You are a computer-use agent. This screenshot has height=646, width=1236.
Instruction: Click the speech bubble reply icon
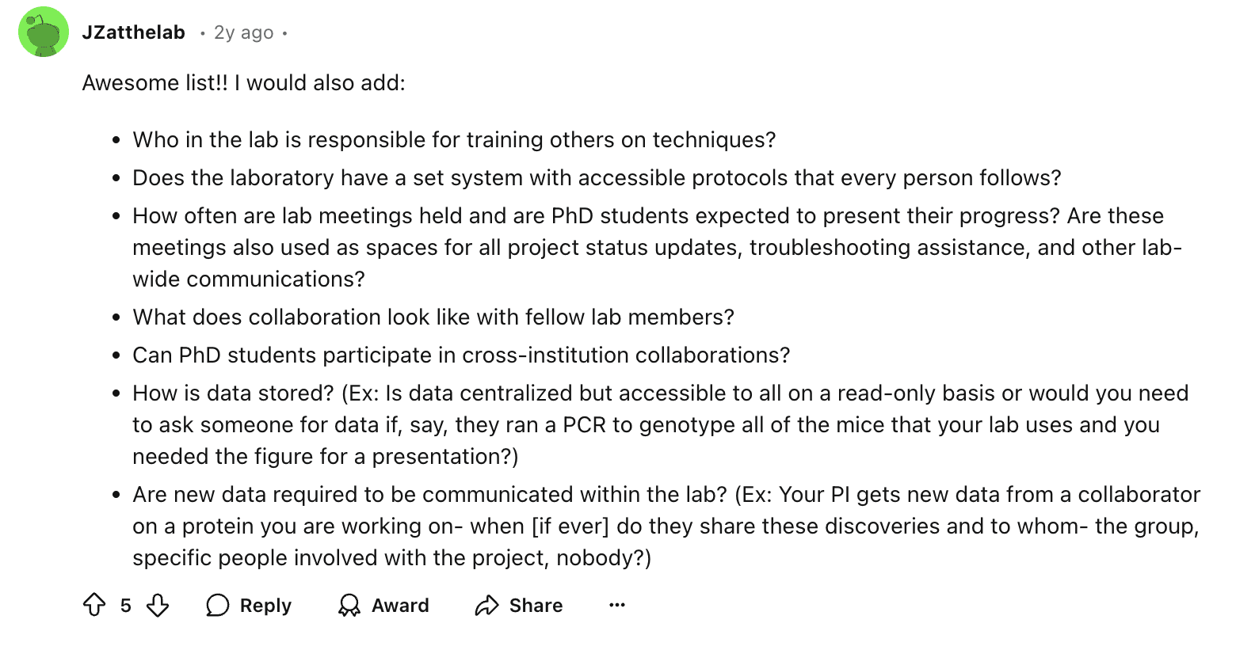point(217,606)
